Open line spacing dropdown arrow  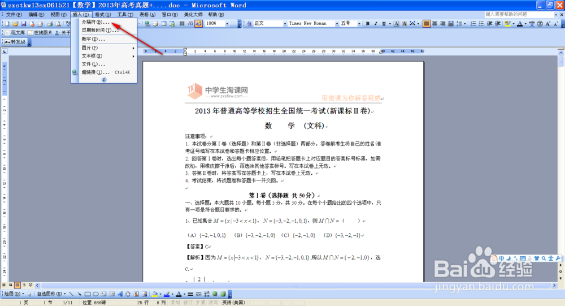click(x=465, y=23)
